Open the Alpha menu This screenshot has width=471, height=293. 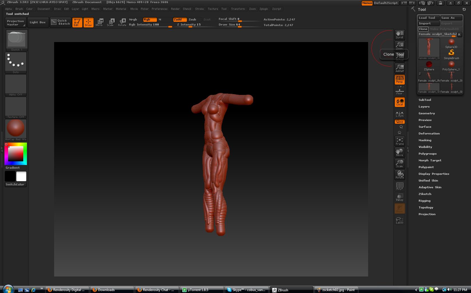pyautogui.click(x=8, y=9)
